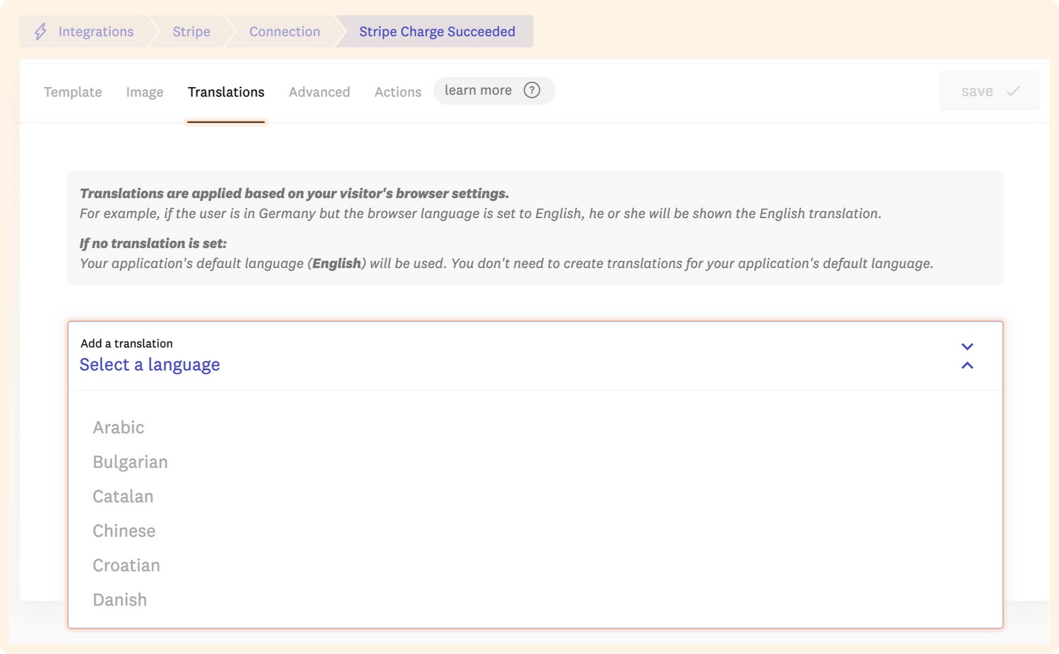Click the save checkmark icon
This screenshot has width=1059, height=654.
(x=1013, y=92)
